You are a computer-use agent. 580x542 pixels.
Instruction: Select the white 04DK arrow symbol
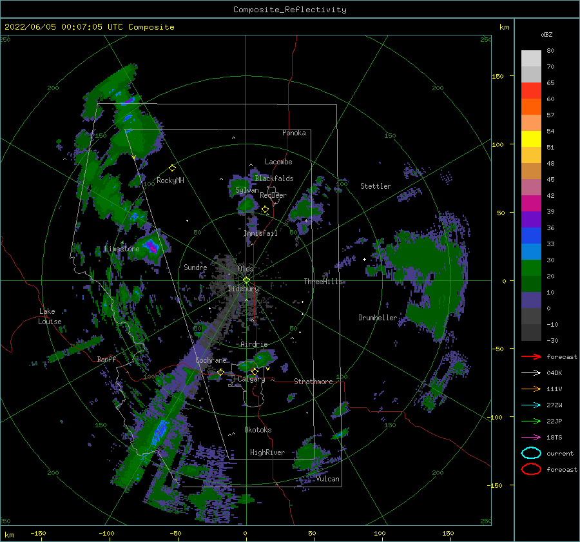[531, 373]
